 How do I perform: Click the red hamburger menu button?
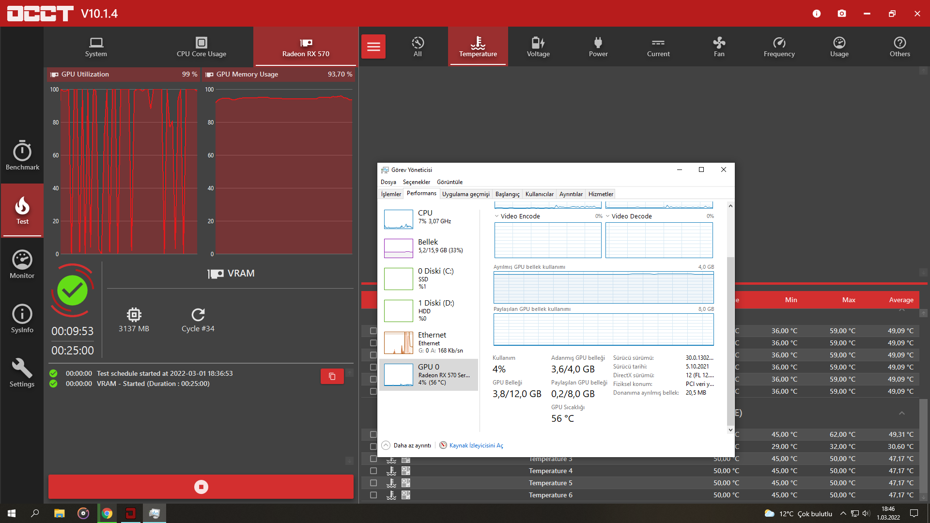373,46
